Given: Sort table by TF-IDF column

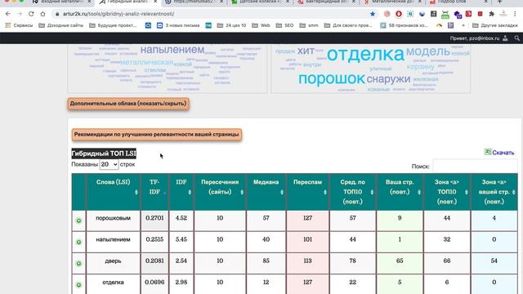Looking at the screenshot, I should (x=154, y=192).
